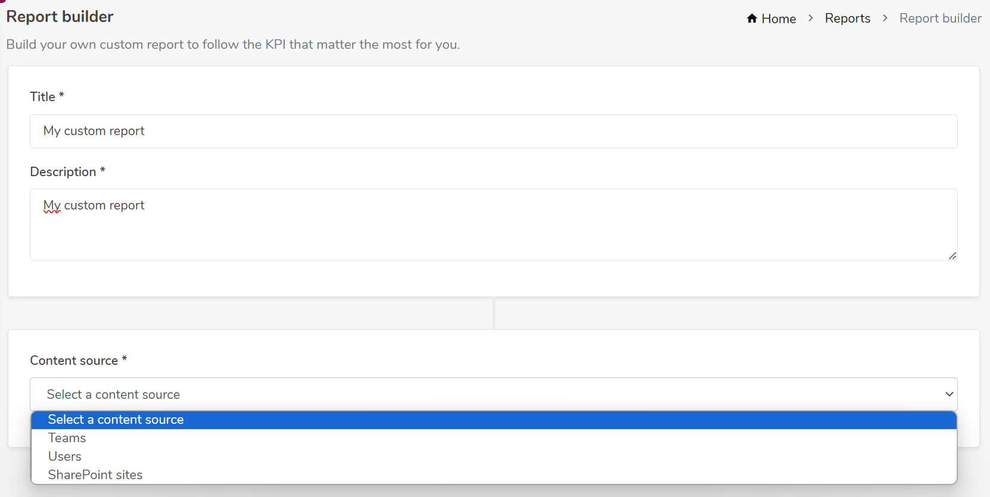Click the Title field label

(x=47, y=96)
